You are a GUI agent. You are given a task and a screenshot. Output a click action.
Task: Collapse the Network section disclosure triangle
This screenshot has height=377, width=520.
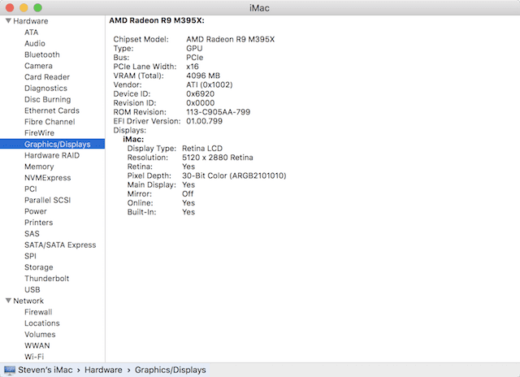coord(7,301)
